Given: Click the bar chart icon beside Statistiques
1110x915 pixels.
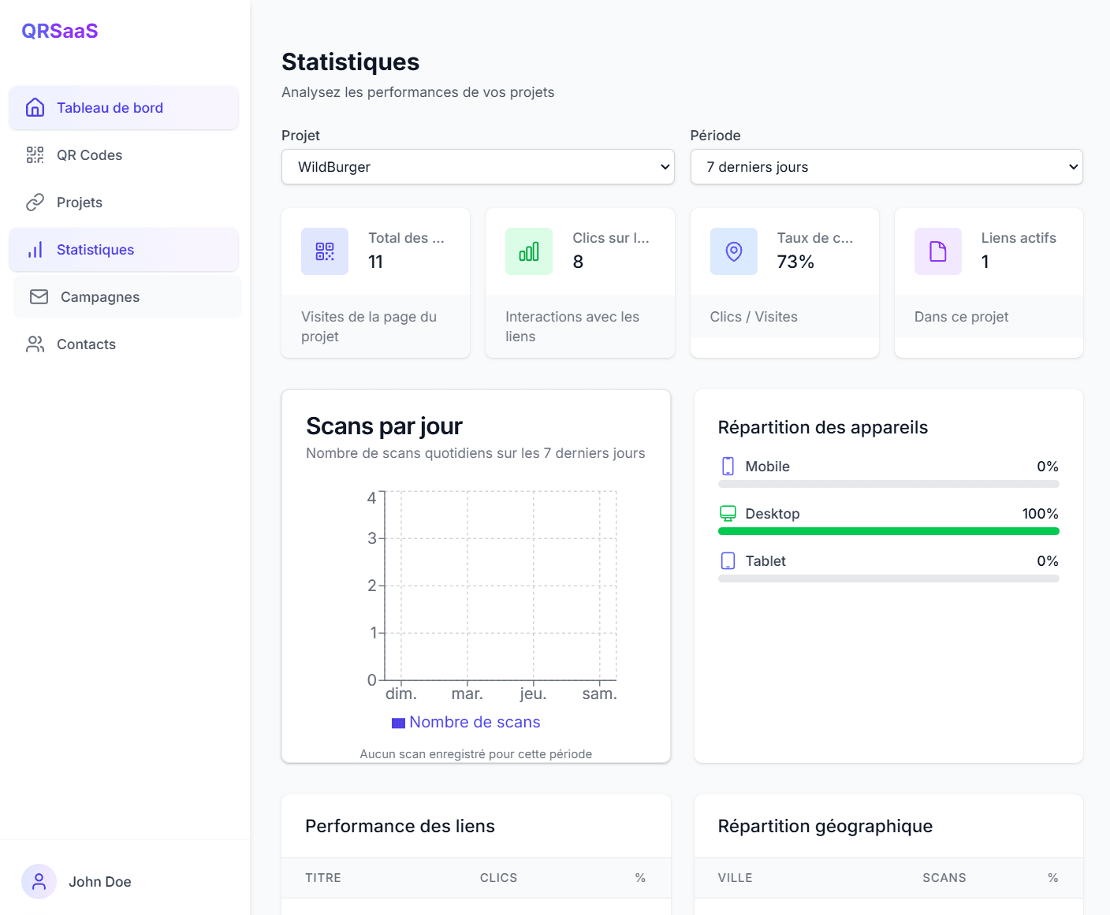Looking at the screenshot, I should pyautogui.click(x=35, y=250).
